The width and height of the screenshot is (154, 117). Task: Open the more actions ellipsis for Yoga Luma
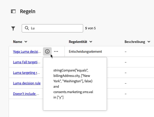point(56,51)
